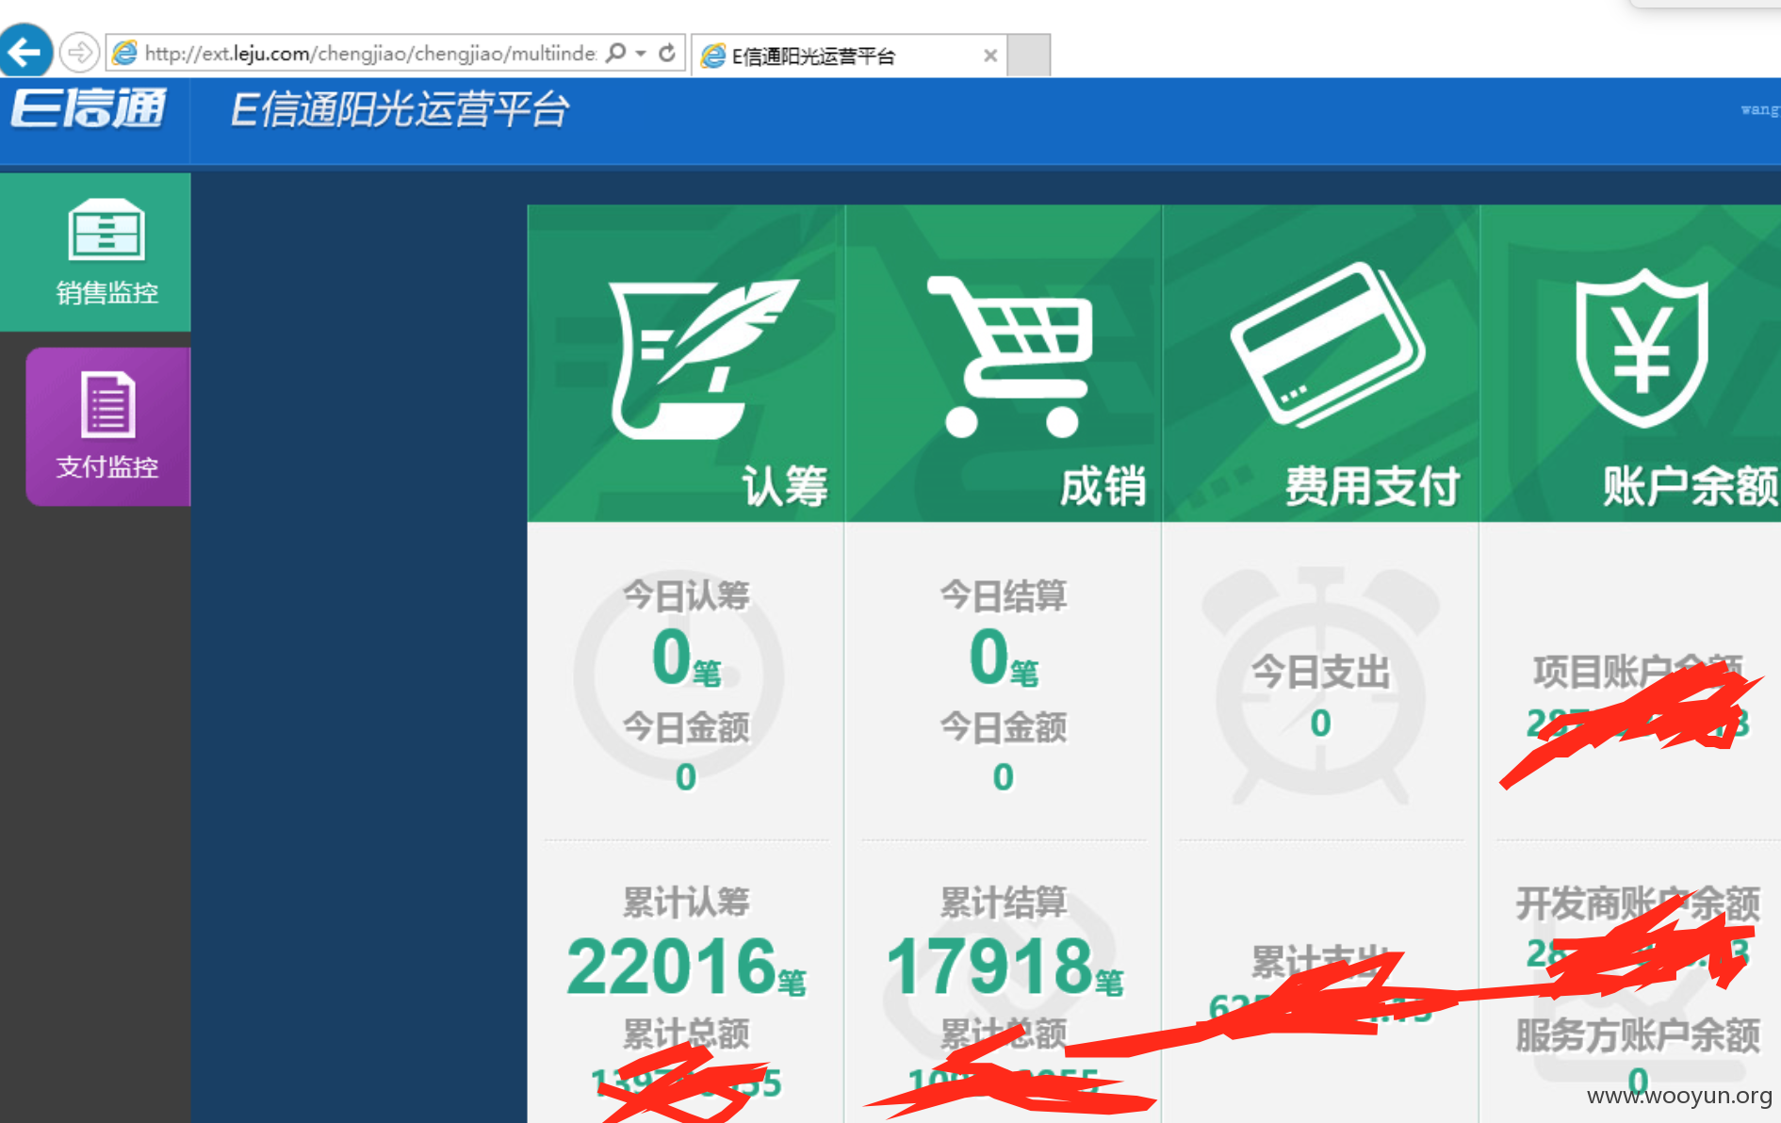Click the 费用支付 credit card icon
This screenshot has width=1781, height=1123.
tap(1328, 345)
